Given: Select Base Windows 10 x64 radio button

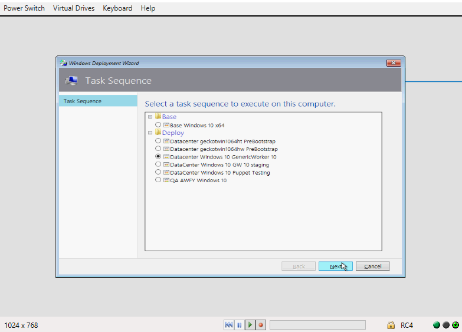Looking at the screenshot, I should [x=158, y=125].
